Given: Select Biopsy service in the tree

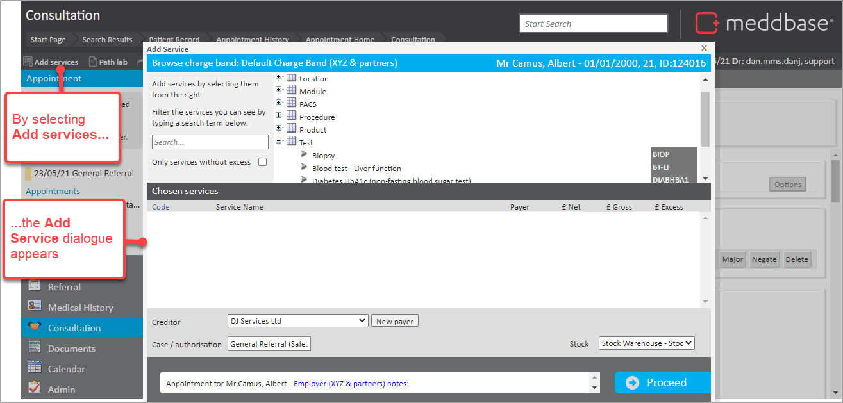Looking at the screenshot, I should click(323, 156).
